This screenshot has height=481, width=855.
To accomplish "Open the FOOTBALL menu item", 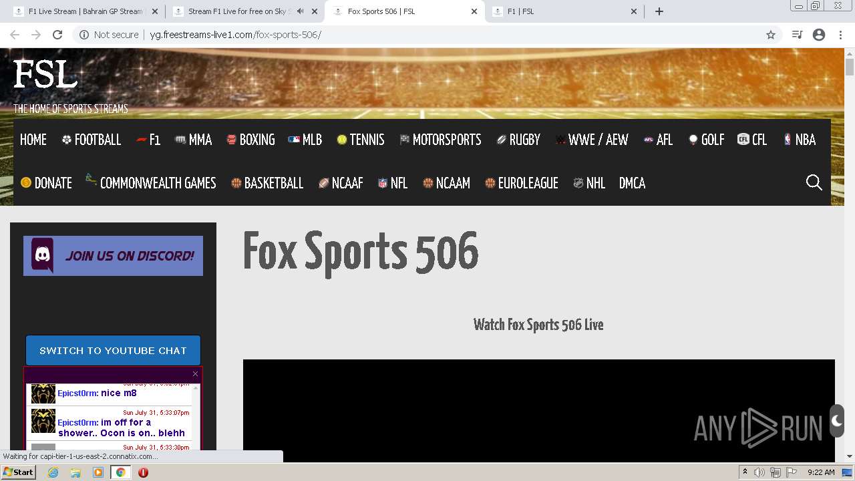I will 92,140.
